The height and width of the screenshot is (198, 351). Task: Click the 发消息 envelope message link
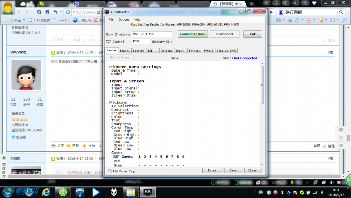click(x=19, y=137)
